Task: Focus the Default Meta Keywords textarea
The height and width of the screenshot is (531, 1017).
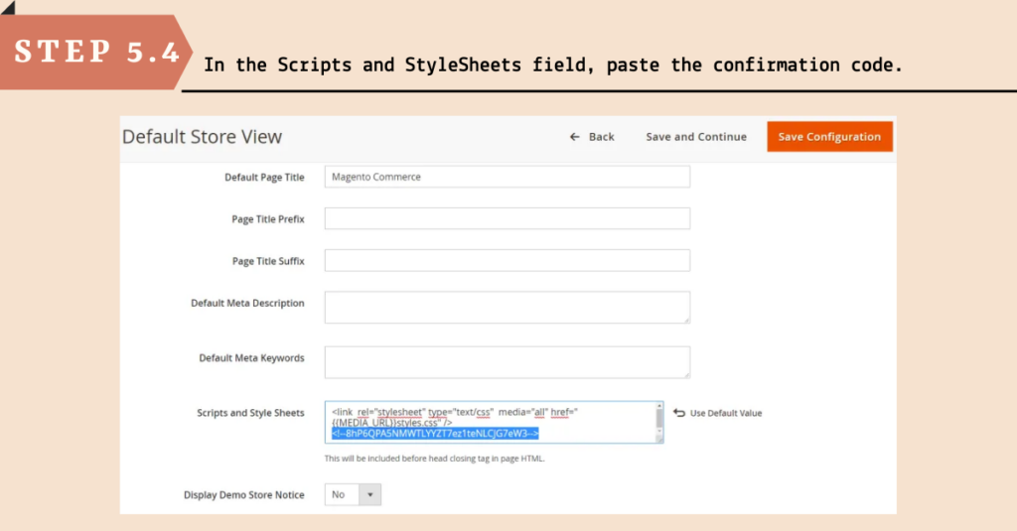Action: point(508,362)
